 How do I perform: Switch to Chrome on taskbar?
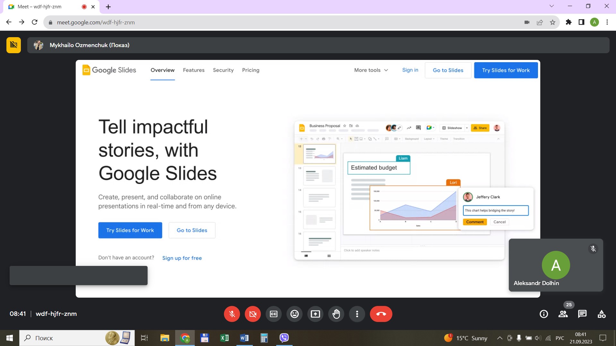(x=185, y=338)
